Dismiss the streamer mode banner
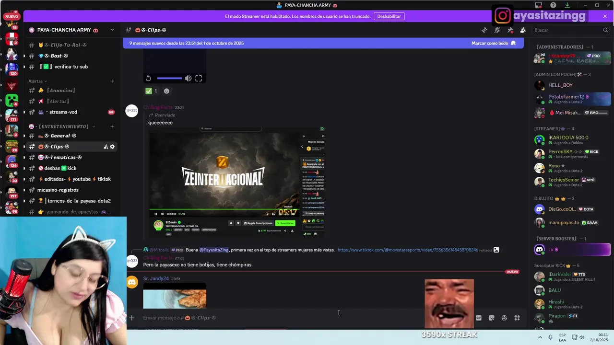This screenshot has height=345, width=614. pyautogui.click(x=605, y=16)
